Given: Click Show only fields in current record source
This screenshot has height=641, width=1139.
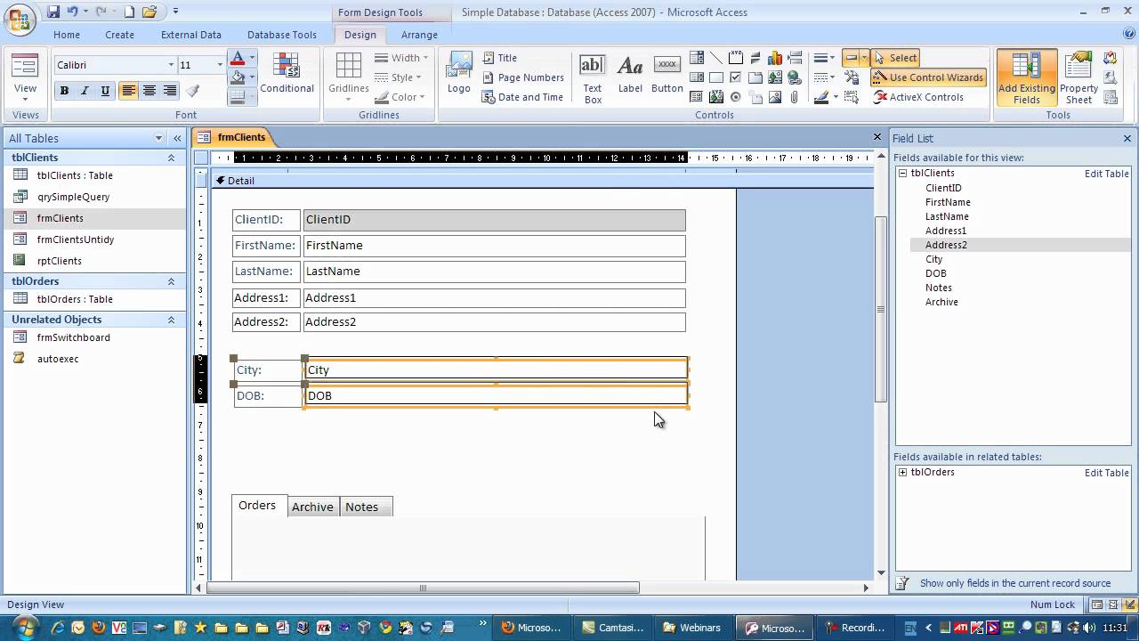Looking at the screenshot, I should tap(1015, 583).
